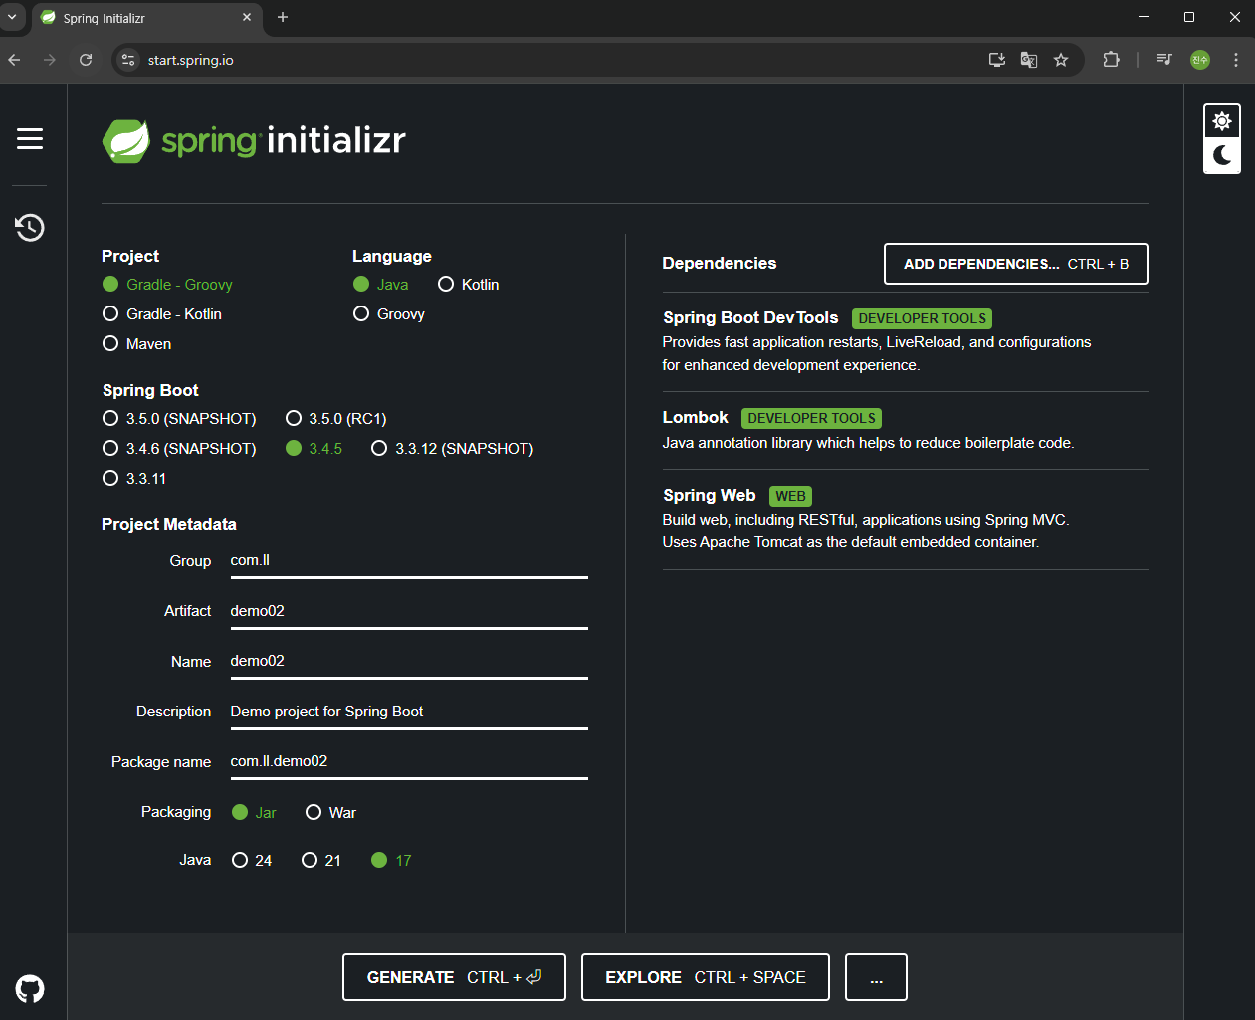Go back in browser history
This screenshot has width=1255, height=1020.
tap(14, 60)
